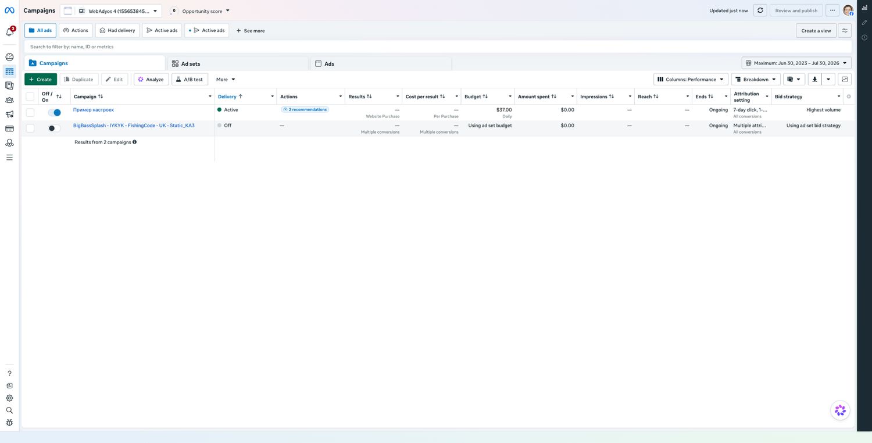This screenshot has width=872, height=443.
Task: Open Account overview gauge icon in sidebar
Action: 9,57
